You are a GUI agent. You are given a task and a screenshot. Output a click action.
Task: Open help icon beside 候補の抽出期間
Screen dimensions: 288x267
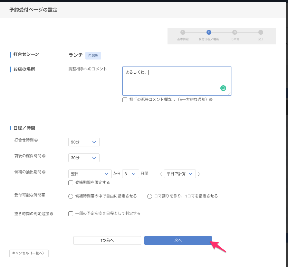44,172
